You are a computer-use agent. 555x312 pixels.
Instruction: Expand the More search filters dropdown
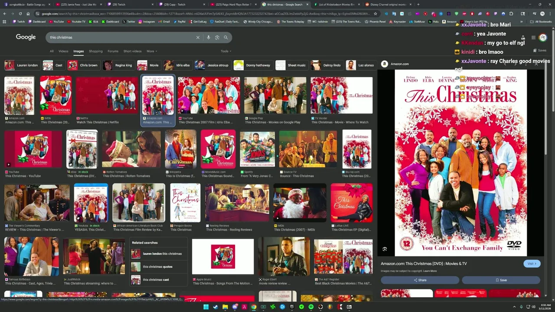click(152, 51)
